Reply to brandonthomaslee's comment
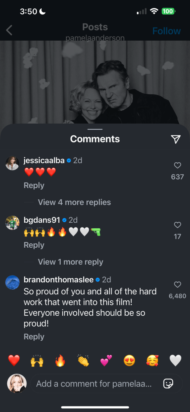Viewport: 190px width, 412px height. 34,337
